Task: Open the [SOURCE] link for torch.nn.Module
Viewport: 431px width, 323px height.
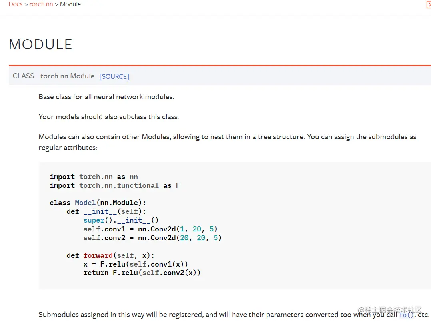Action: click(114, 76)
